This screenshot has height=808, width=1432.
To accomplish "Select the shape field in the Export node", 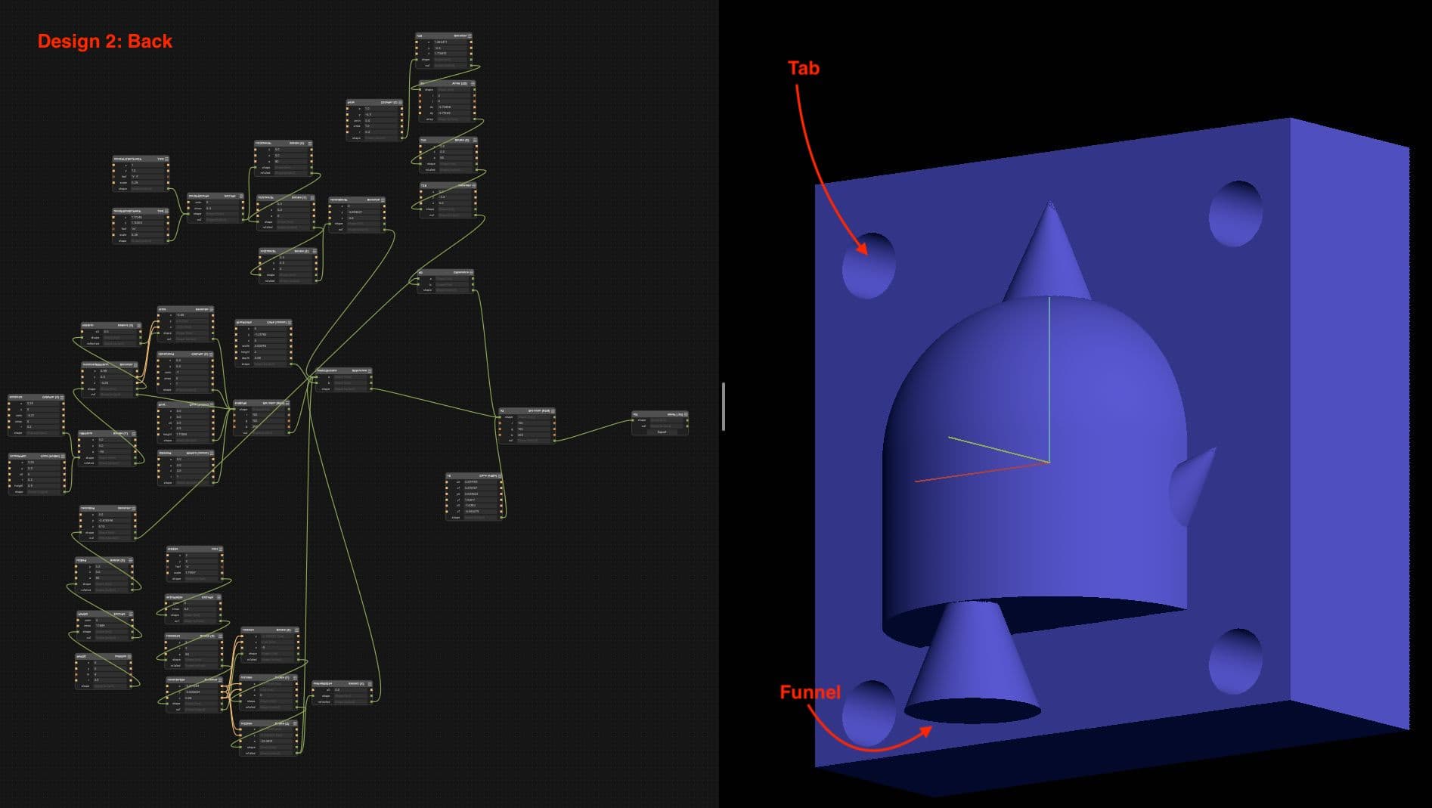I will coord(666,420).
